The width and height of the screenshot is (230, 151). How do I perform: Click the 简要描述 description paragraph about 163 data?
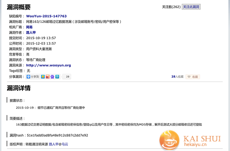109,125
